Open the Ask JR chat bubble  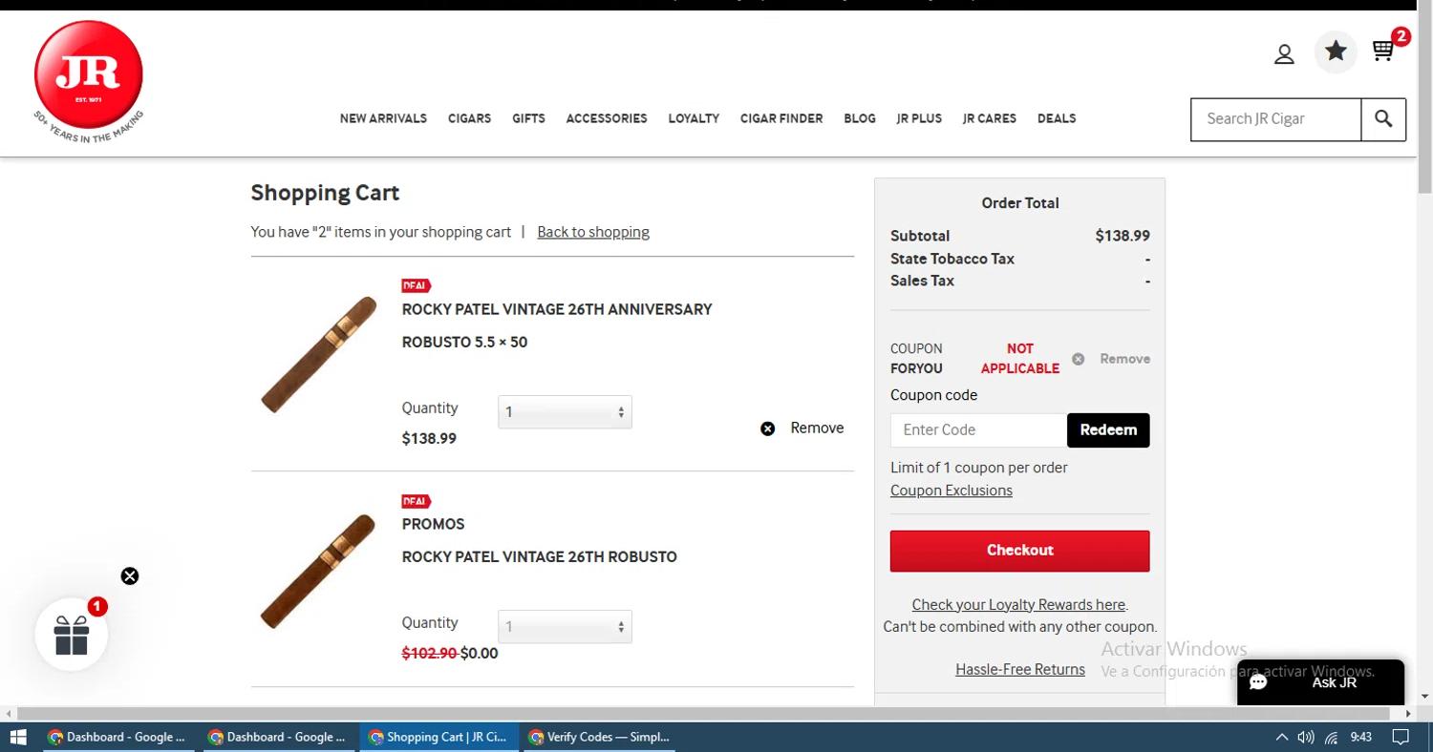coord(1320,682)
